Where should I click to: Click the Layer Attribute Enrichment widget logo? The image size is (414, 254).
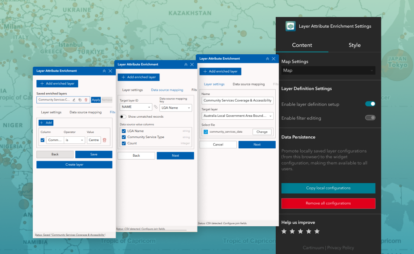(x=290, y=26)
